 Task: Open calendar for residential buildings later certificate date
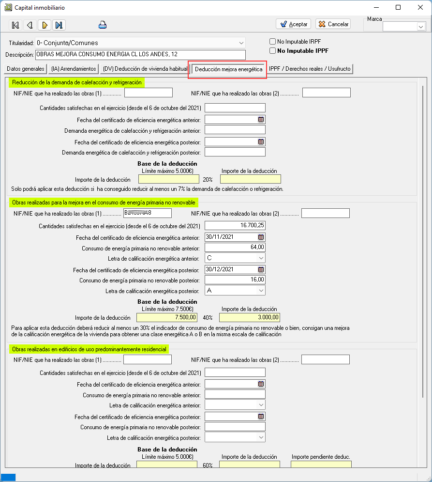[261, 417]
